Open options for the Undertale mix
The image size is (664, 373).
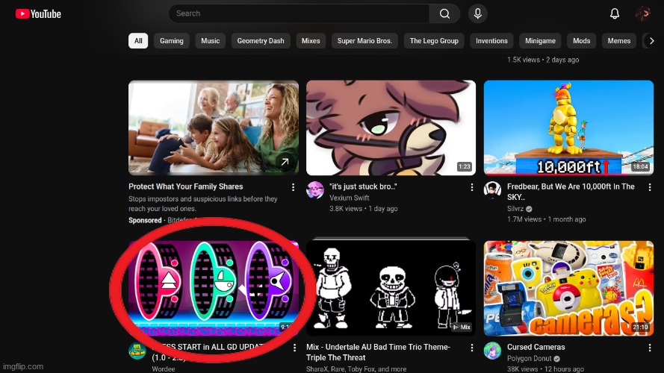[x=472, y=347]
